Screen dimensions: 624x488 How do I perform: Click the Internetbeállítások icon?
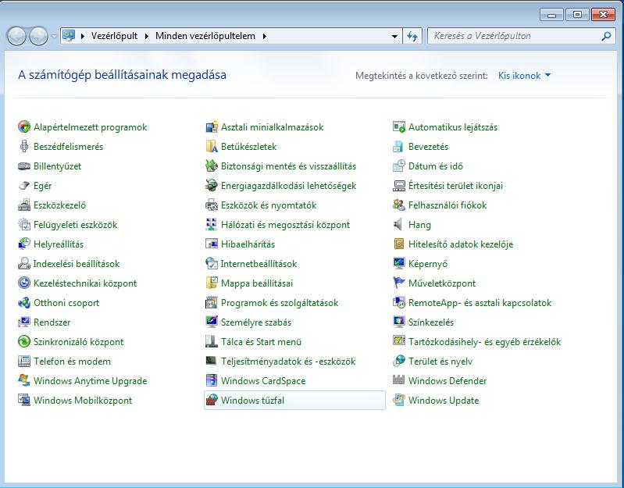[x=212, y=263]
